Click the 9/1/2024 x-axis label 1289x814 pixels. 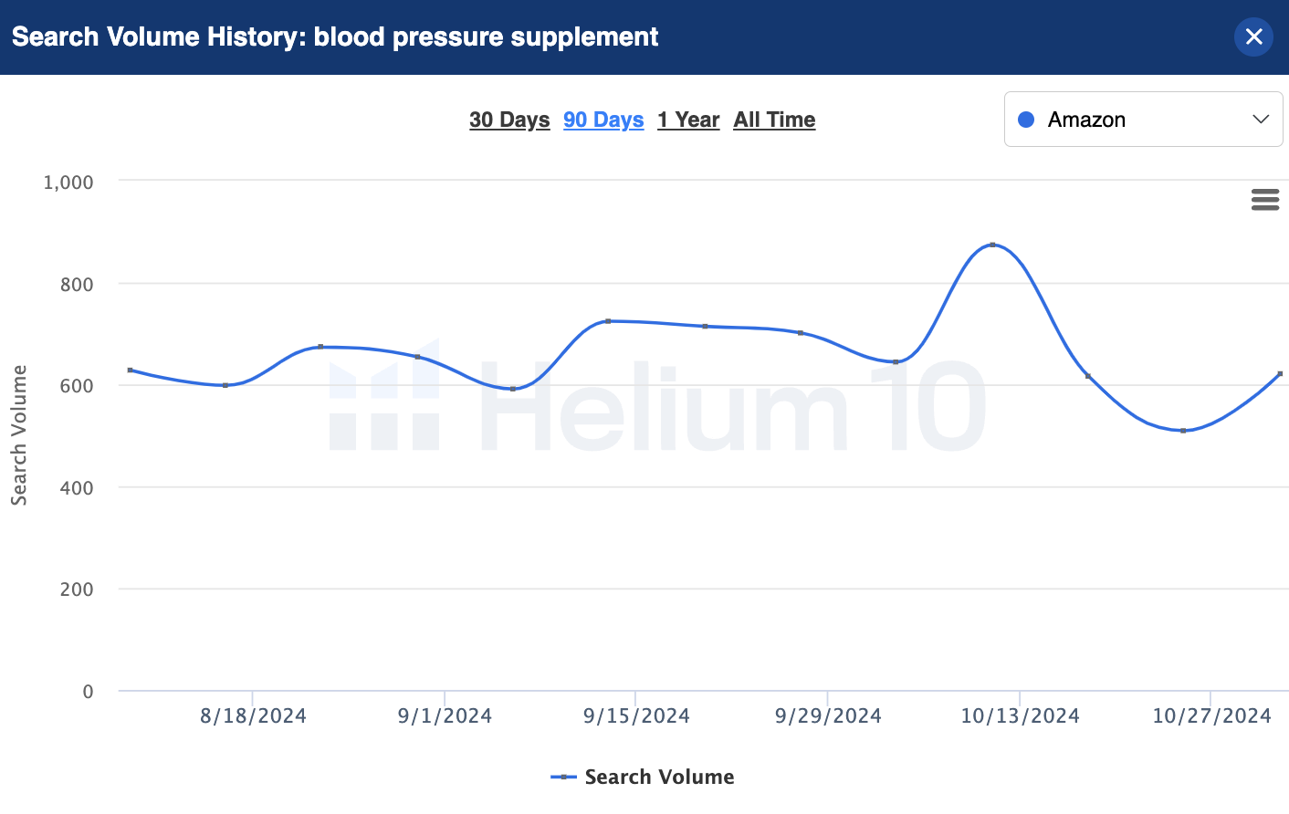point(445,716)
